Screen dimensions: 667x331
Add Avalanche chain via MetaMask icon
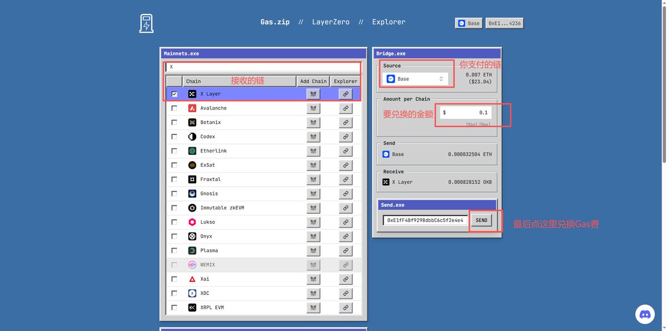click(313, 108)
